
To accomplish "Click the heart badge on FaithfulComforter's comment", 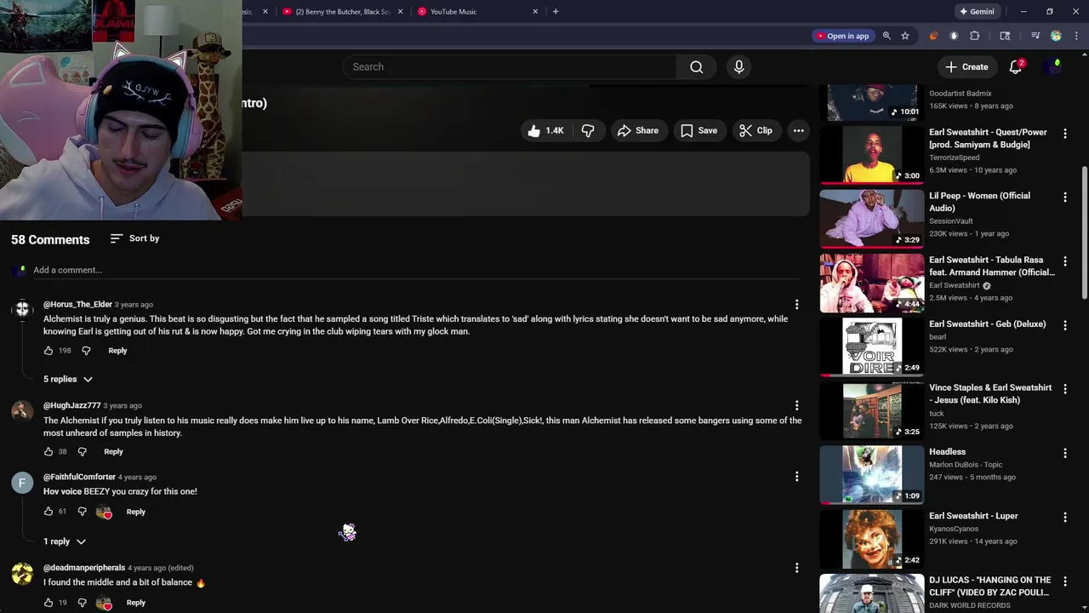I will tap(105, 512).
